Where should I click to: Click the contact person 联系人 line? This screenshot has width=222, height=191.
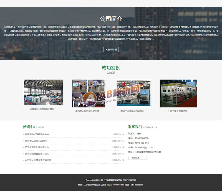pyautogui.click(x=135, y=134)
